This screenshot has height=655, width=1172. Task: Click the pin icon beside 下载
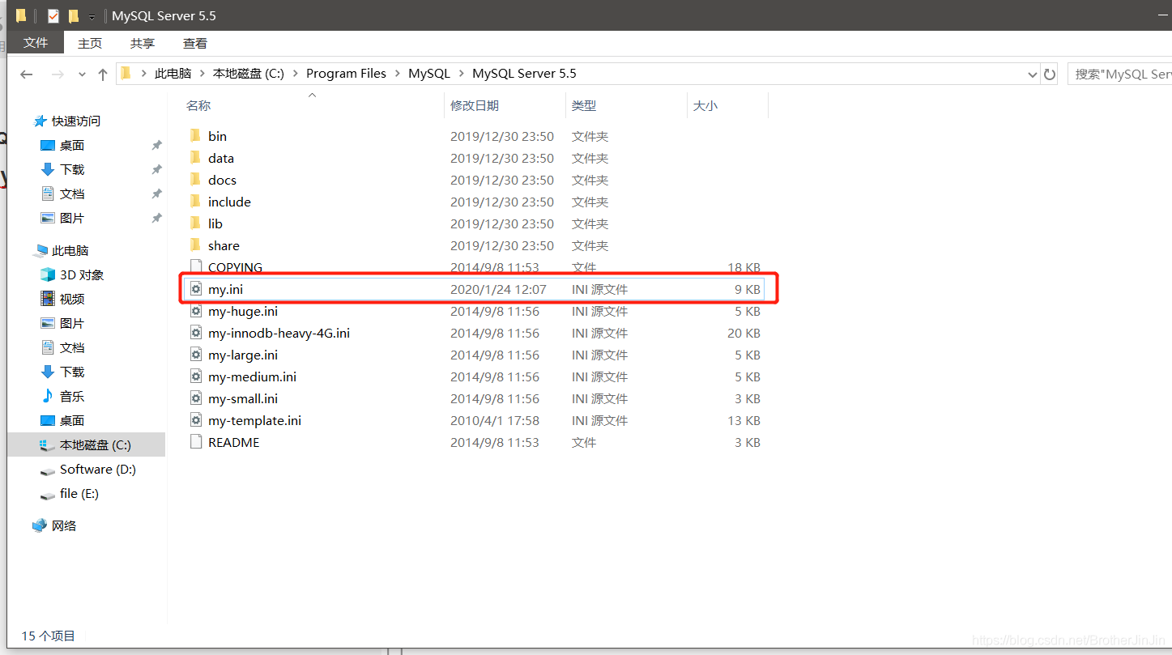tap(156, 169)
